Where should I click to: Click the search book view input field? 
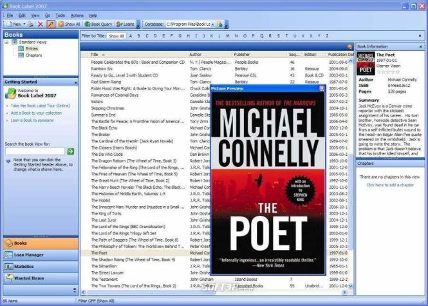tap(35, 151)
